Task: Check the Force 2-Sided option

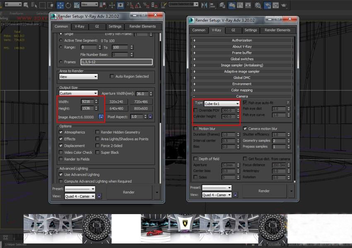Action: tap(97, 145)
